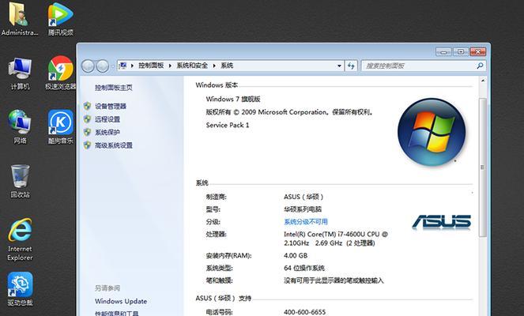Minimize the System window
The width and height of the screenshot is (524, 316).
[x=444, y=51]
